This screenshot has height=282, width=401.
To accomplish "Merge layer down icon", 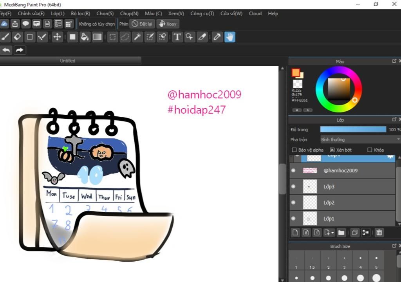I will coord(365,233).
